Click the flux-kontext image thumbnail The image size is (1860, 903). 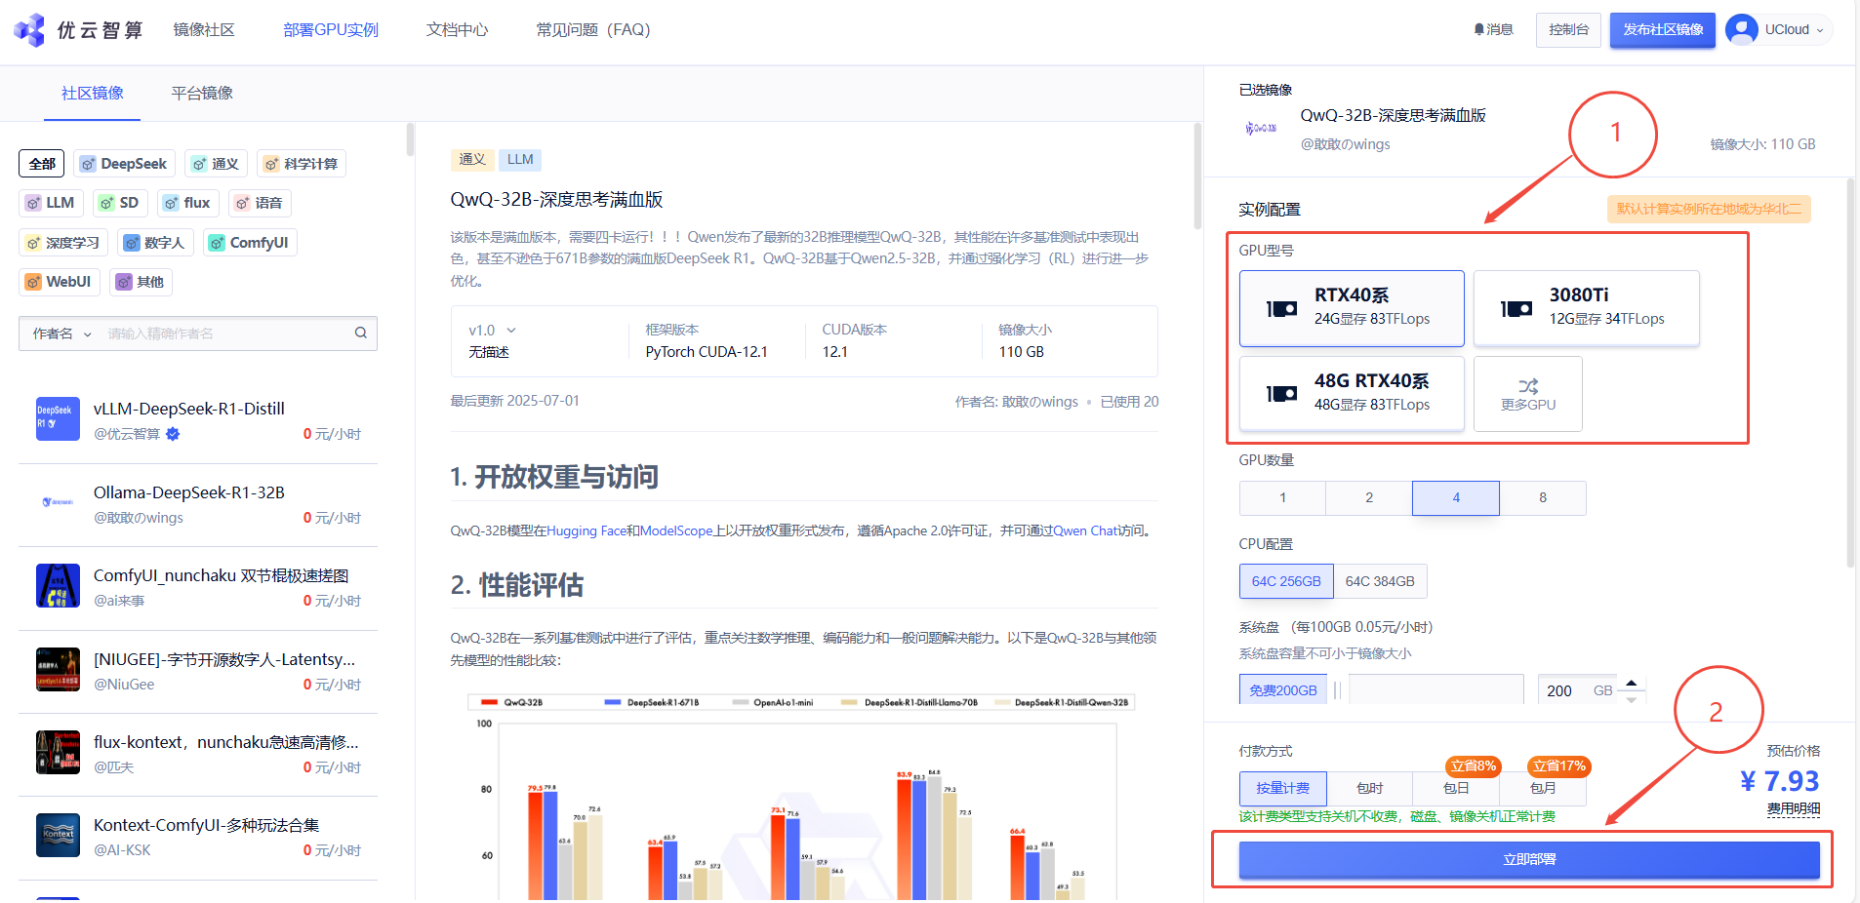pyautogui.click(x=58, y=753)
